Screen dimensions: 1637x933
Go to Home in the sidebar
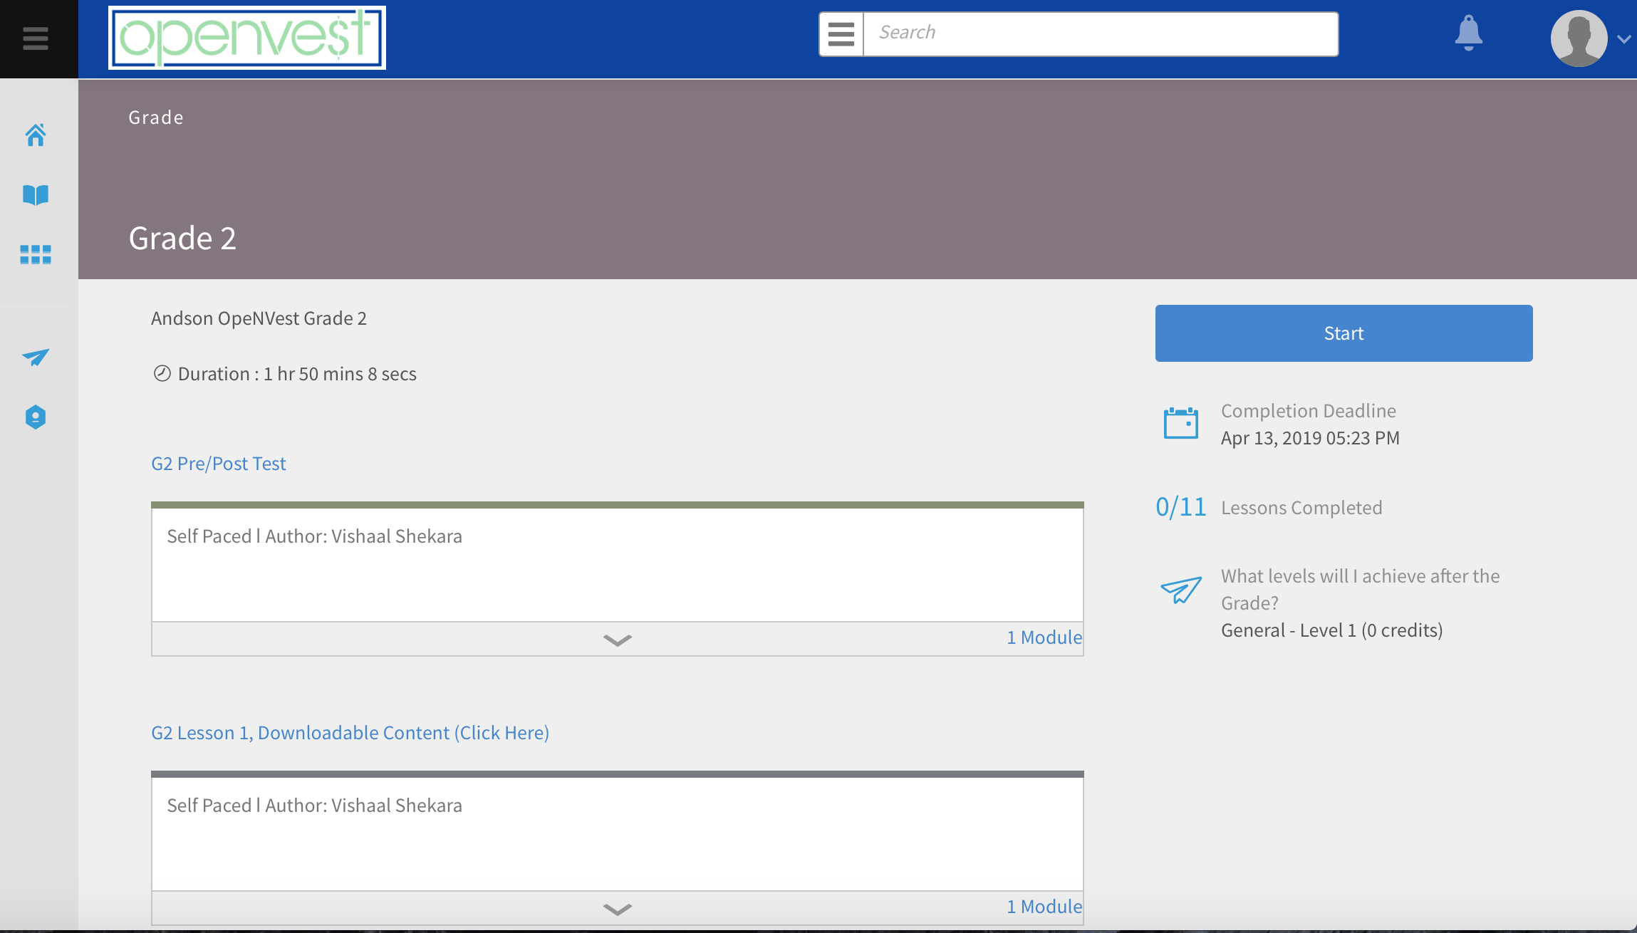pos(36,135)
